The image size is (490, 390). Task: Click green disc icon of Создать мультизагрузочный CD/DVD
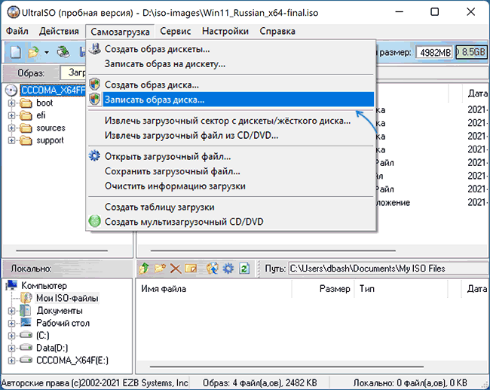coord(94,222)
